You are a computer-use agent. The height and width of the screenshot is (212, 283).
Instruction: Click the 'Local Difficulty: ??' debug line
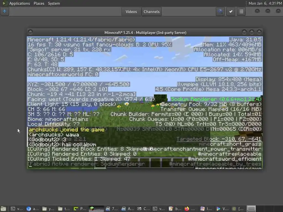tap(53, 124)
